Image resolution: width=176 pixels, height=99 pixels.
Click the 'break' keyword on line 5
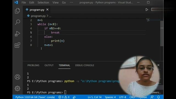55,32
